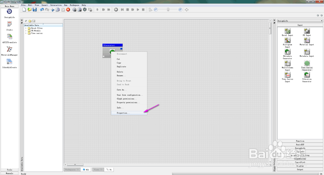Screen dimensions: 324x175
Task: Select the FE Input glyph
Action: pos(307,32)
